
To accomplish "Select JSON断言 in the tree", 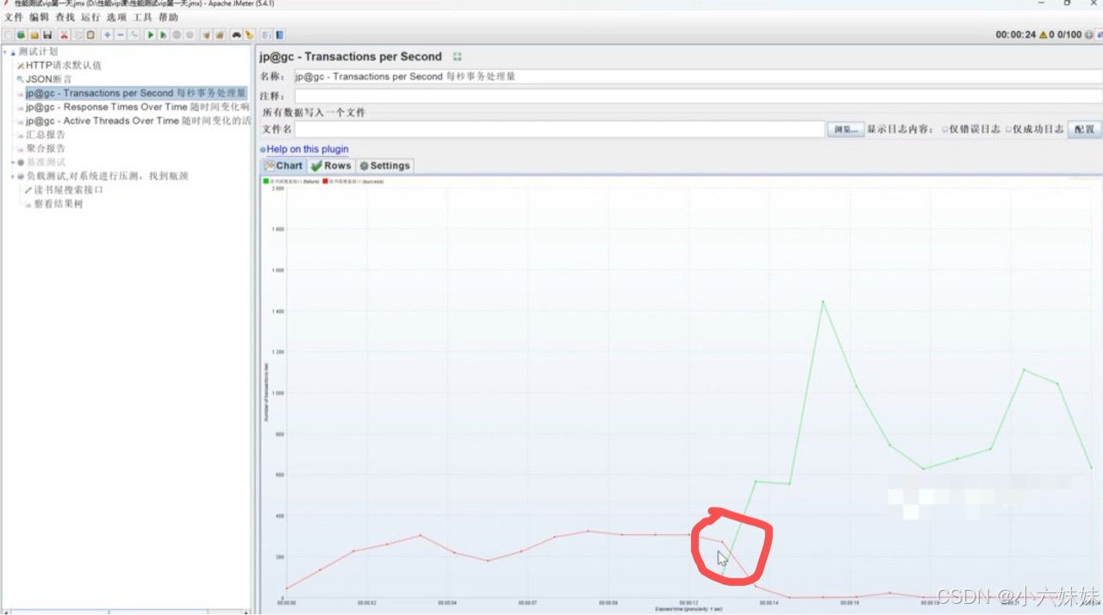I will 48,79.
